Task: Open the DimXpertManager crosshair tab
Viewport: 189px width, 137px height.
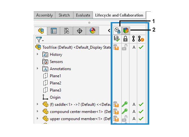Action: pyautogui.click(x=80, y=31)
